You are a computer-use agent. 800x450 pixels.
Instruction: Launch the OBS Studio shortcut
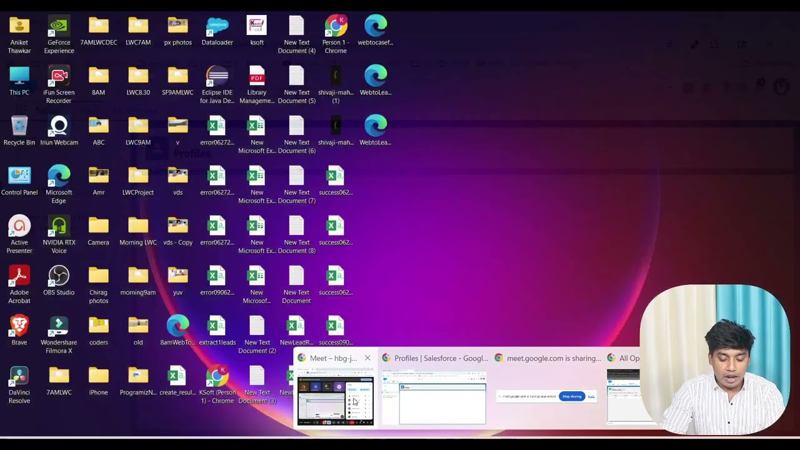(x=59, y=281)
